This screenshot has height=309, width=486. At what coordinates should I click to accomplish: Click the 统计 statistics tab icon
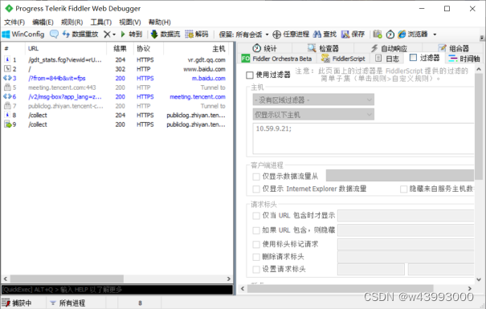coord(256,48)
